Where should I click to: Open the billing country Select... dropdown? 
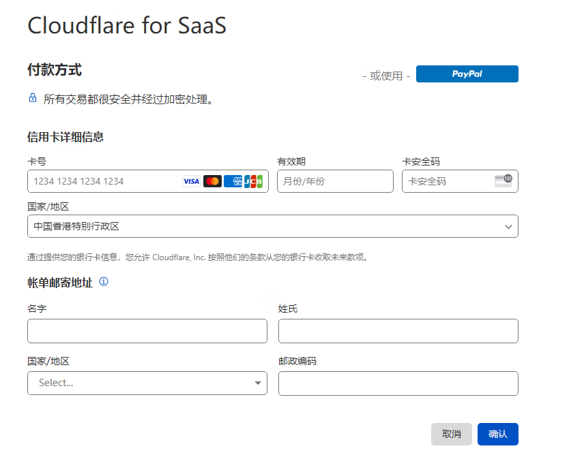pyautogui.click(x=147, y=383)
